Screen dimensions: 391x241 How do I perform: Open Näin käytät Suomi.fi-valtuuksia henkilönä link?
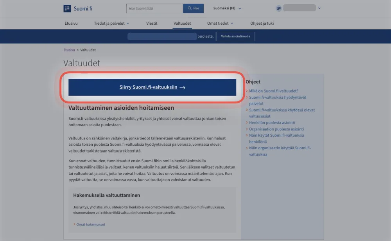point(276,138)
